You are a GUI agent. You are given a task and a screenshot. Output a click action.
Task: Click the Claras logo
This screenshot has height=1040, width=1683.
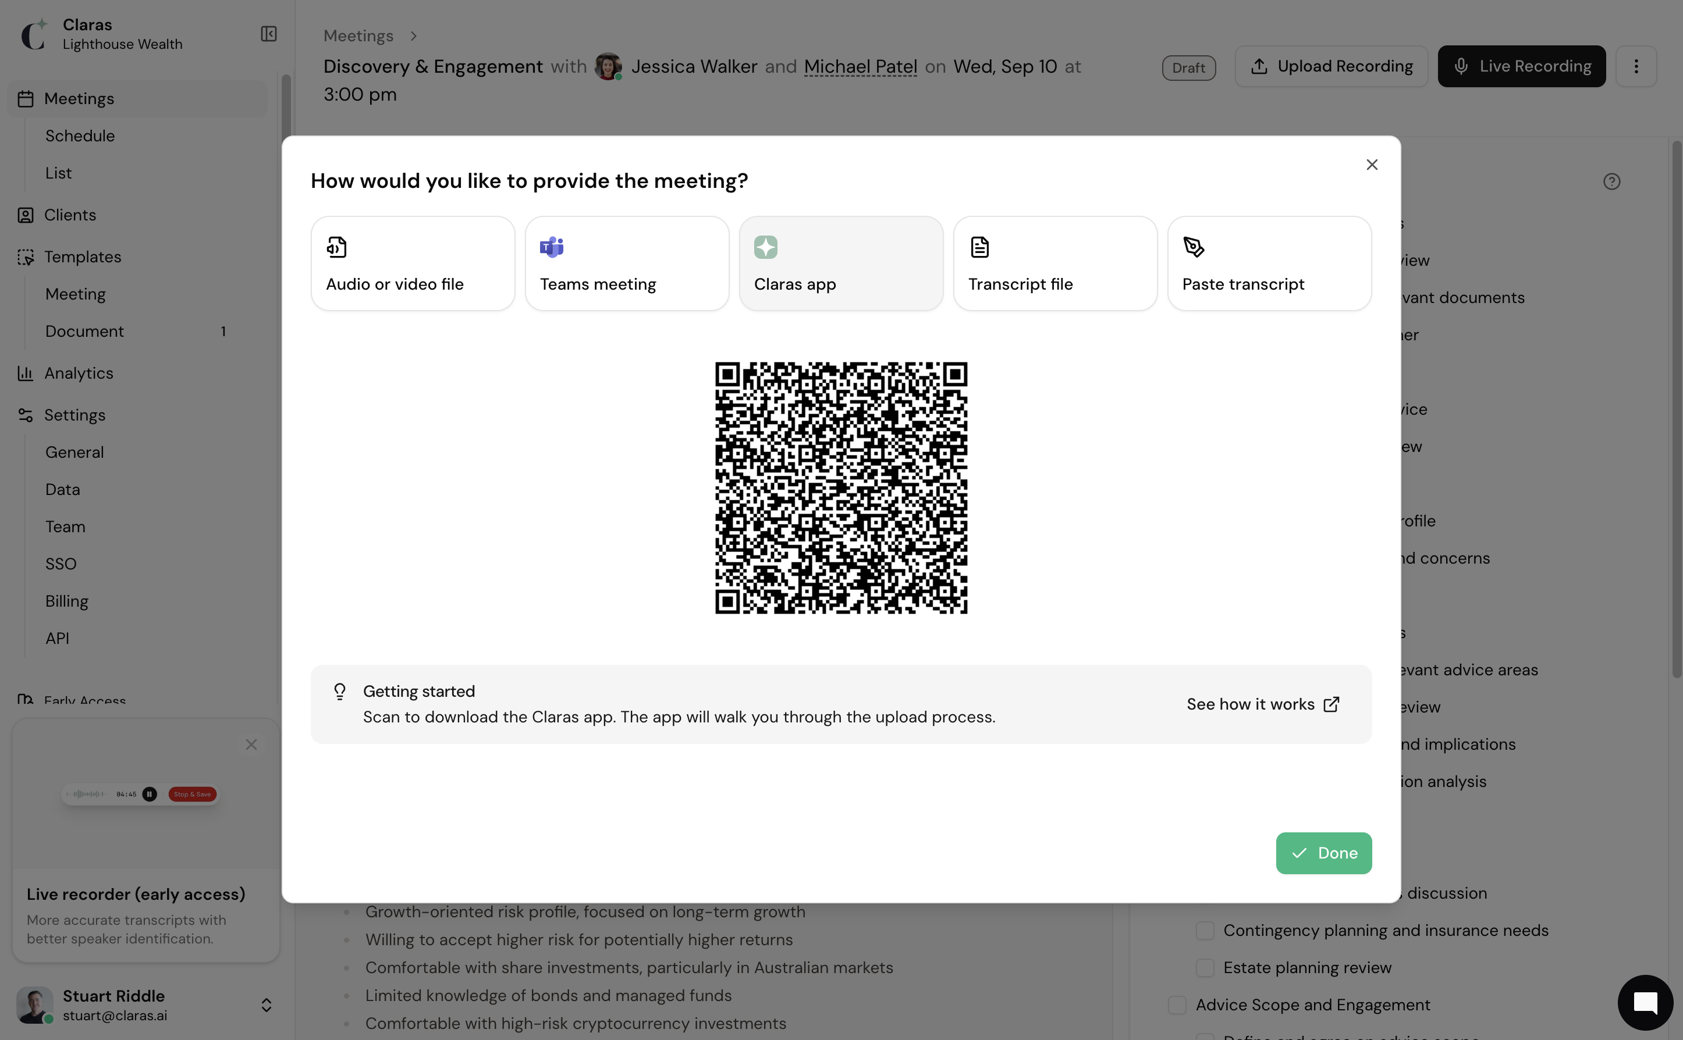(x=34, y=34)
